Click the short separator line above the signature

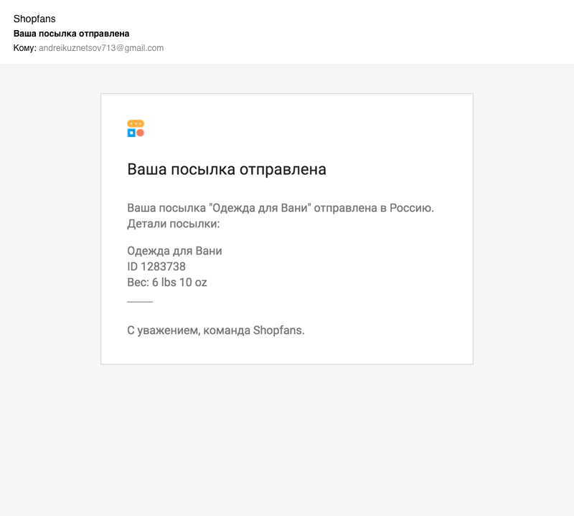(140, 302)
